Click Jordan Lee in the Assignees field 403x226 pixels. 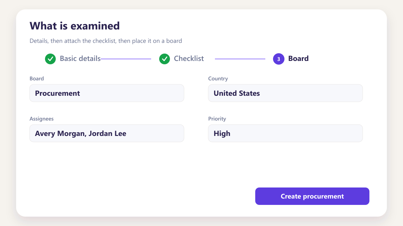[x=107, y=134]
